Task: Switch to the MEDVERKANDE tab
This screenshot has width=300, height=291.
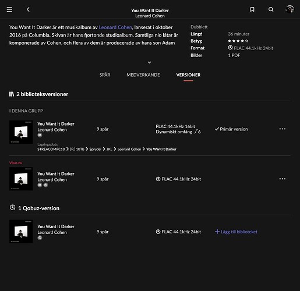Action: [143, 75]
